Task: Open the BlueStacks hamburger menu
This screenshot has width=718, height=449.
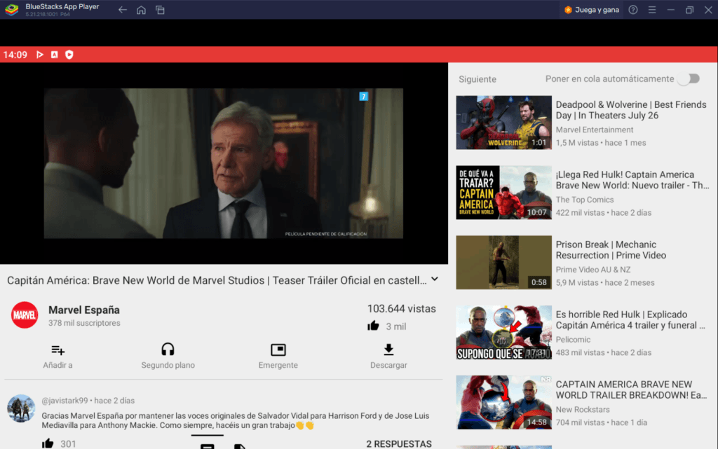Action: point(652,10)
